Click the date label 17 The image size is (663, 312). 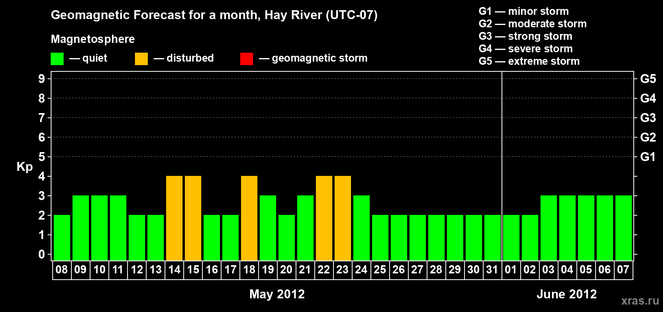tap(230, 270)
